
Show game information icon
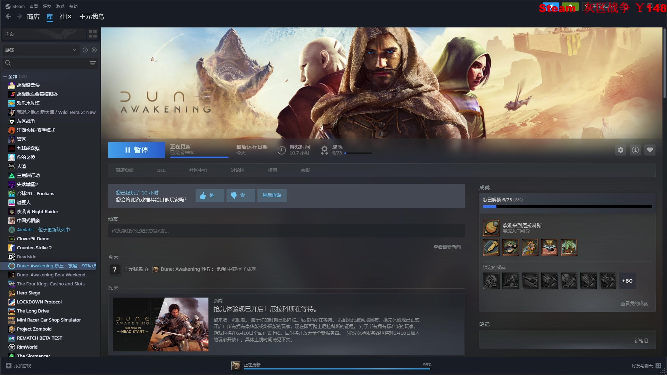point(635,150)
